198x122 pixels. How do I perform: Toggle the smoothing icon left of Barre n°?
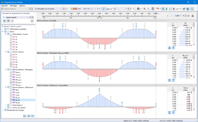104,9
